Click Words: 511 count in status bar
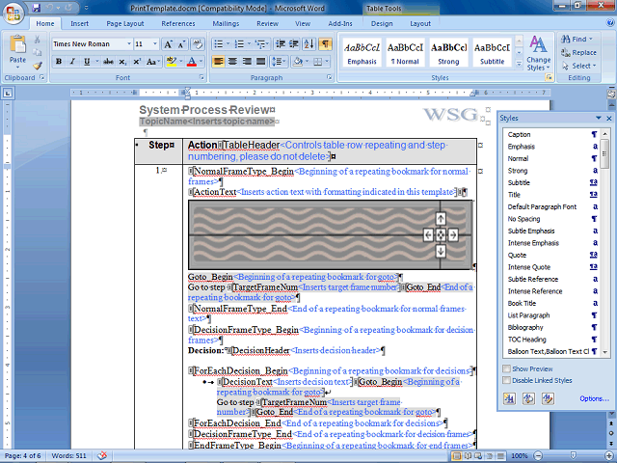This screenshot has height=463, width=617. click(68, 456)
